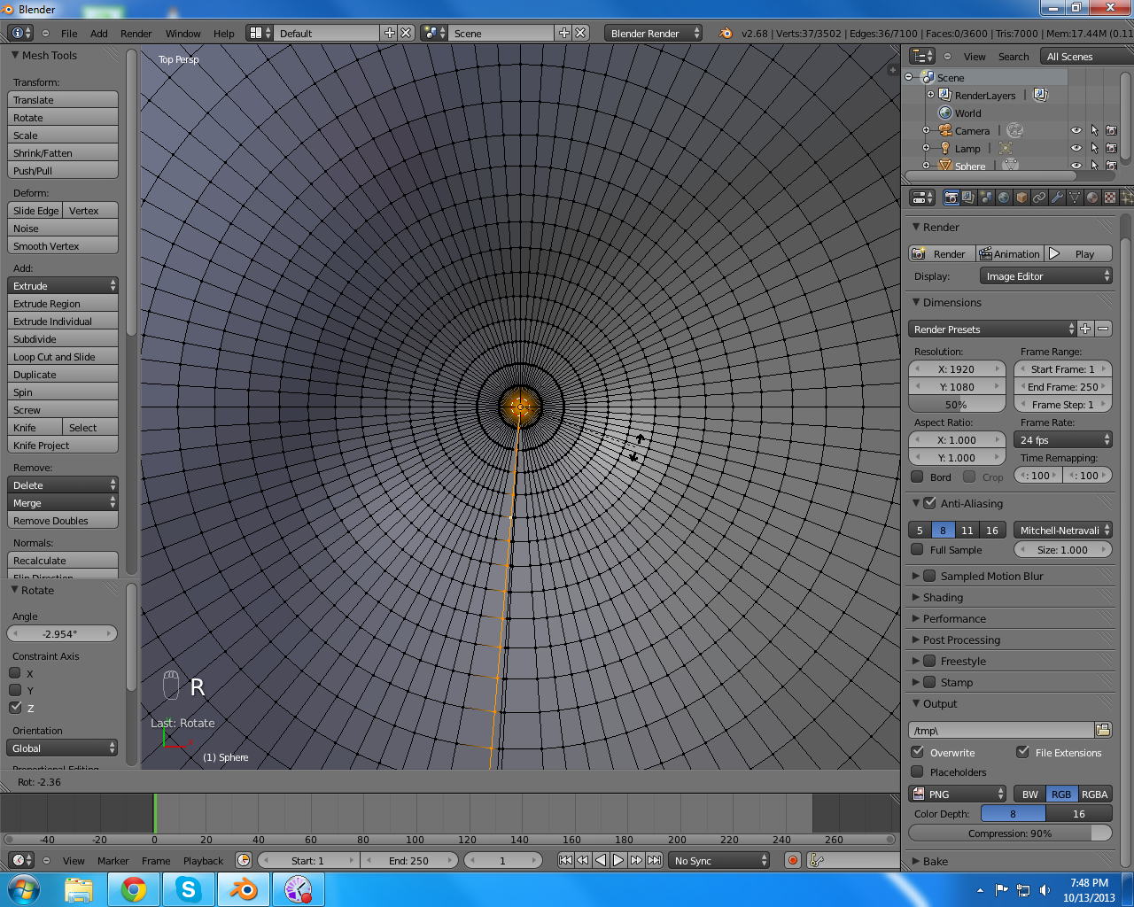The width and height of the screenshot is (1134, 907).
Task: Uncheck the Overwrite output option
Action: pos(918,752)
